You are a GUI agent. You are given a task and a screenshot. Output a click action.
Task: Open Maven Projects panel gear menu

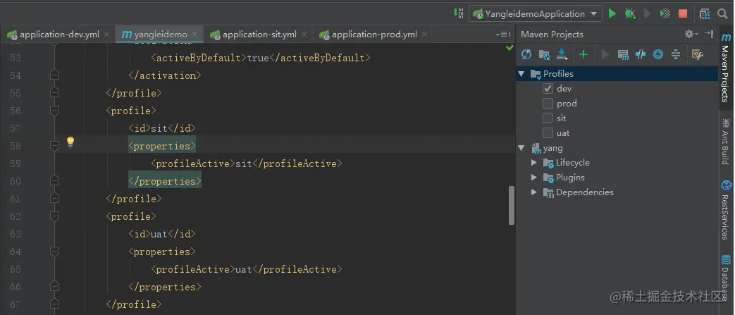tap(691, 35)
